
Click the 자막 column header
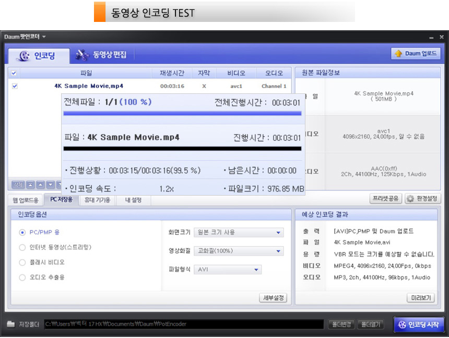(x=204, y=73)
